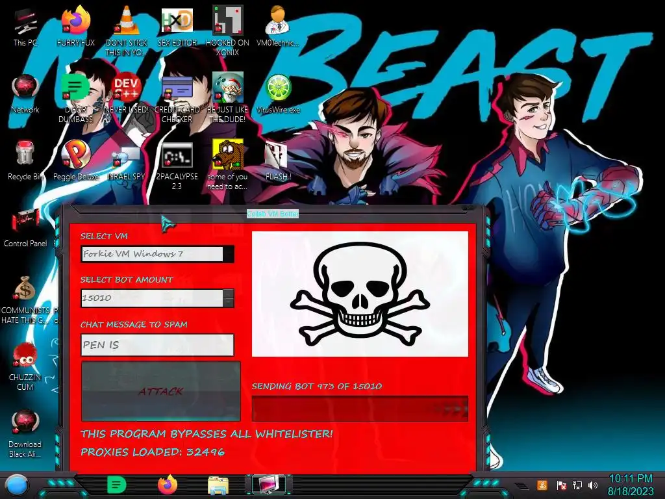
Task: Open the Control Panel desktop icon
Action: 25,227
